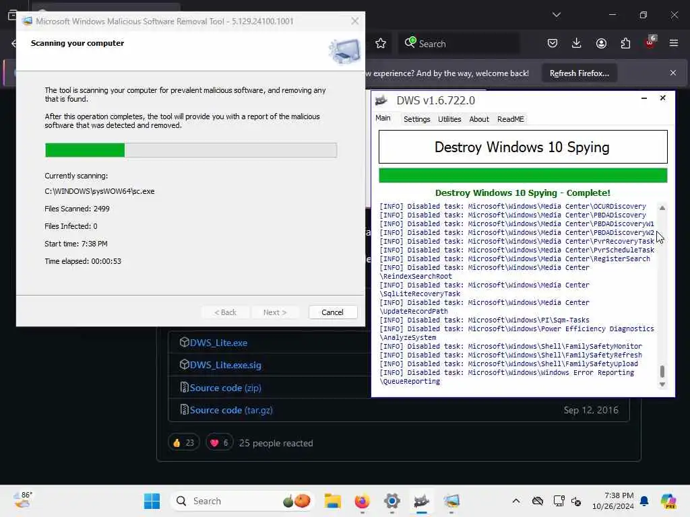Image resolution: width=690 pixels, height=517 pixels.
Task: Click the 25 people reacted text
Action: click(276, 443)
